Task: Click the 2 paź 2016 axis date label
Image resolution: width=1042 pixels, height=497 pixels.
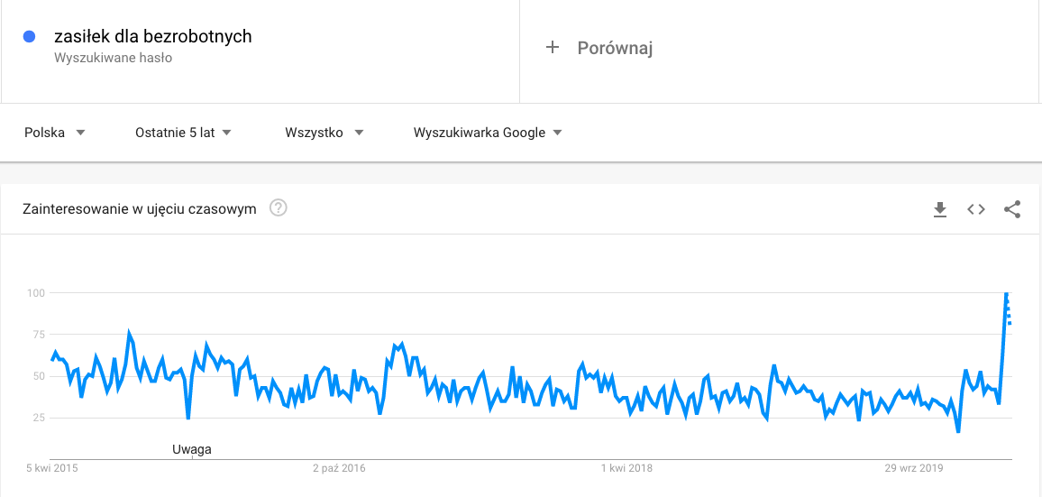Action: (x=339, y=468)
